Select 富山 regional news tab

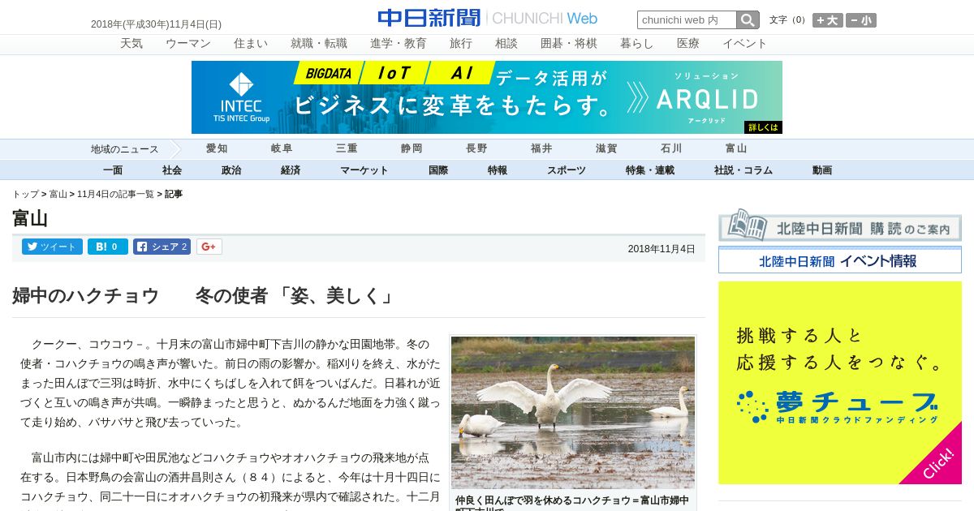point(736,148)
